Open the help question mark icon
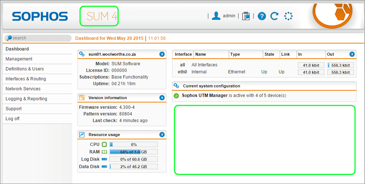This screenshot has width=365, height=184. coord(262,16)
